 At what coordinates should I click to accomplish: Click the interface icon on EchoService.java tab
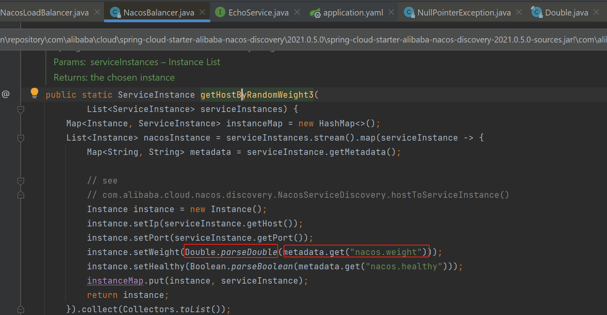click(220, 12)
